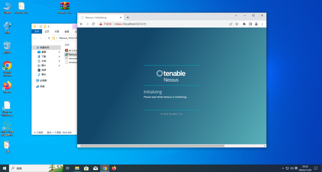Open the 文件 menu in File Explorer

coord(37,31)
